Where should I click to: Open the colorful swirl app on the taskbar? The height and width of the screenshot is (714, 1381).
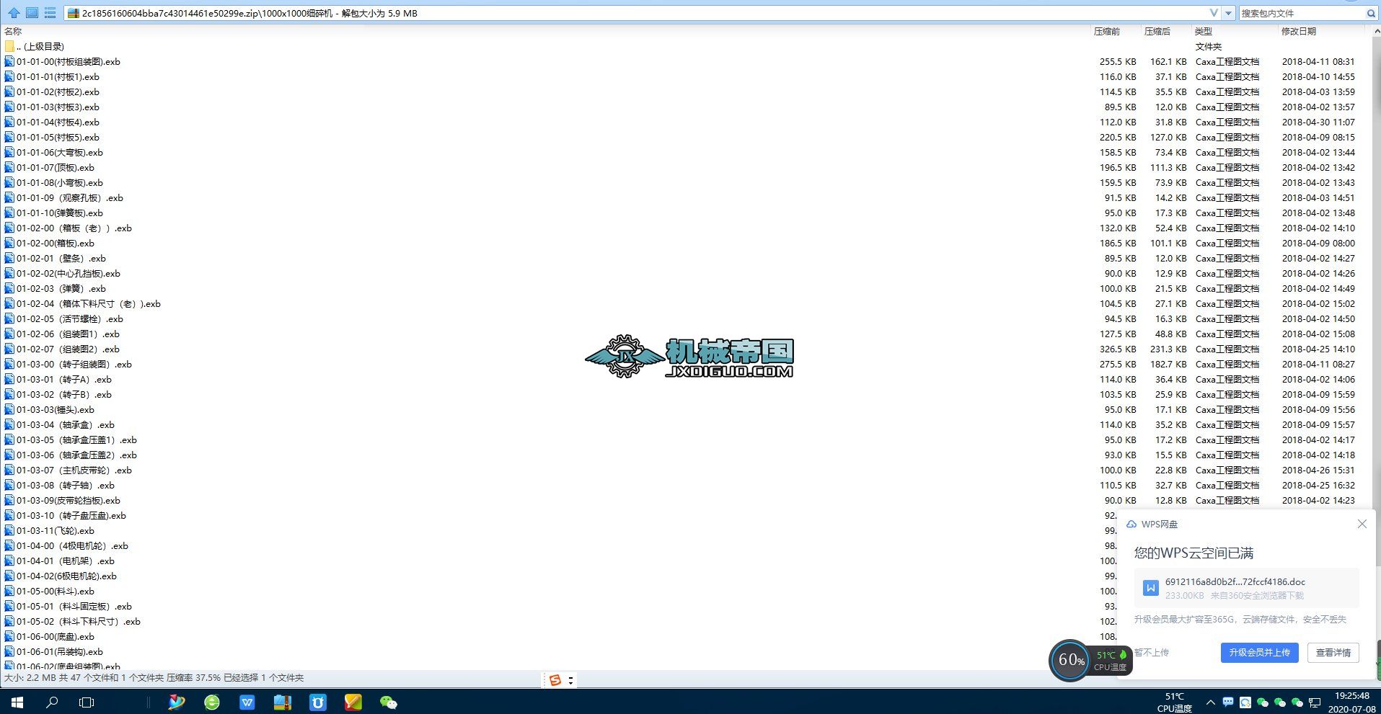point(177,702)
